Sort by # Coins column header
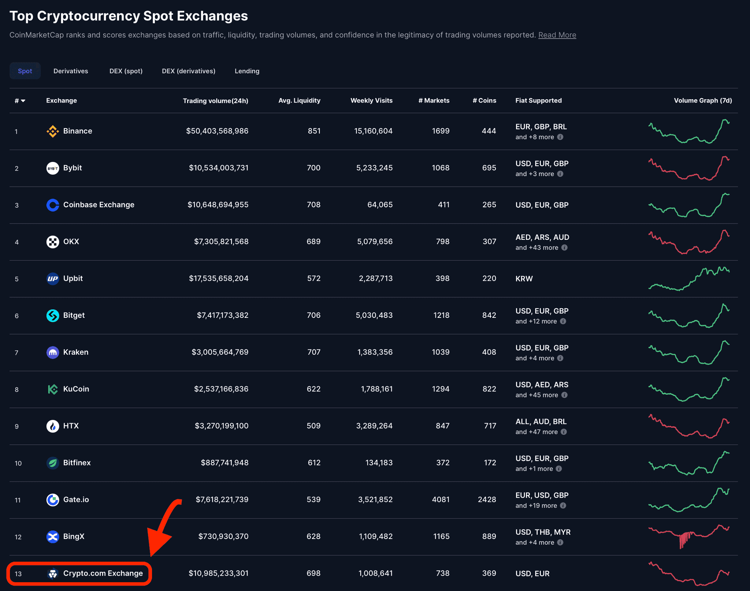 pyautogui.click(x=484, y=100)
